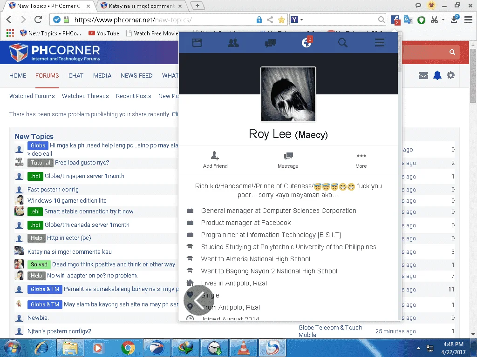477x357 pixels.
Task: Open Watched Threads sub-link
Action: click(85, 96)
